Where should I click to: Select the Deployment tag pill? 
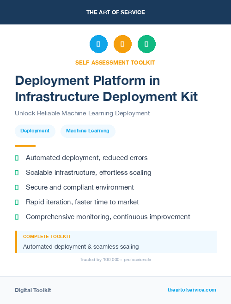point(35,131)
